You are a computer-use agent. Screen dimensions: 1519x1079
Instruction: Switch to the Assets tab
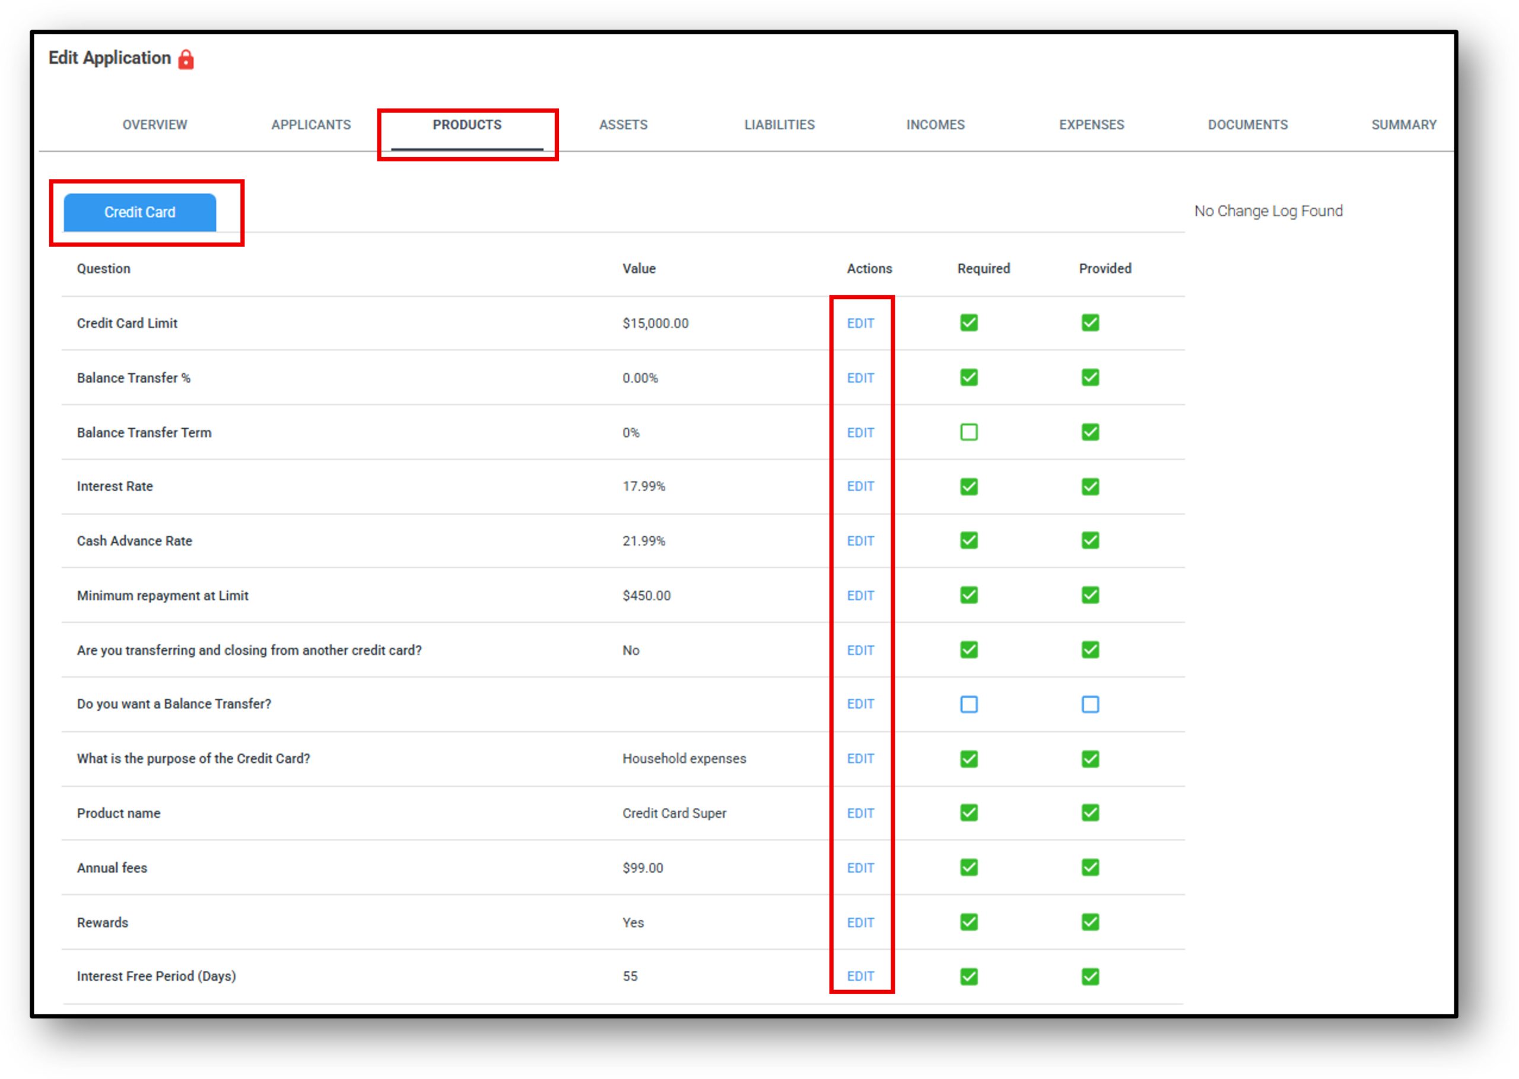622,125
